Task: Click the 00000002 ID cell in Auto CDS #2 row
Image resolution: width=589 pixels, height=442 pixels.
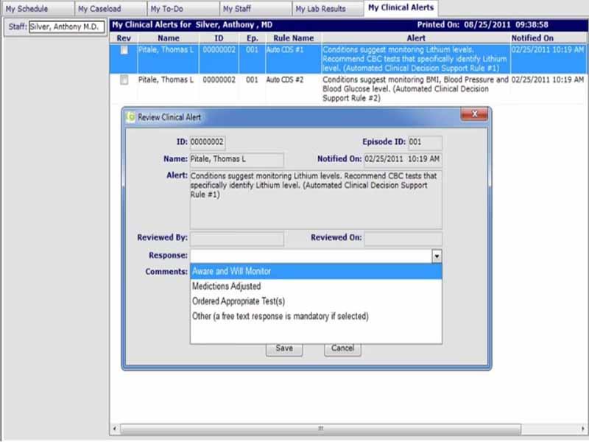Action: click(219, 80)
